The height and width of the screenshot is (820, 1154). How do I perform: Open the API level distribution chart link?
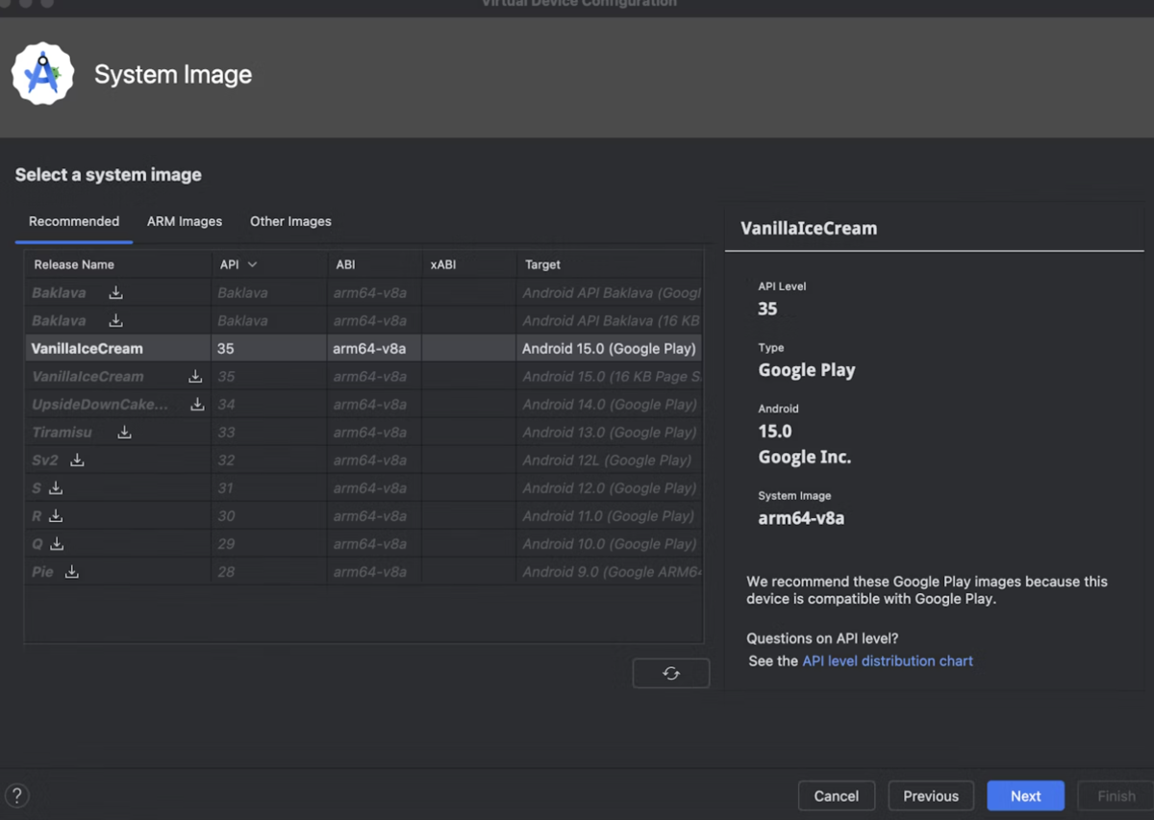coord(888,660)
